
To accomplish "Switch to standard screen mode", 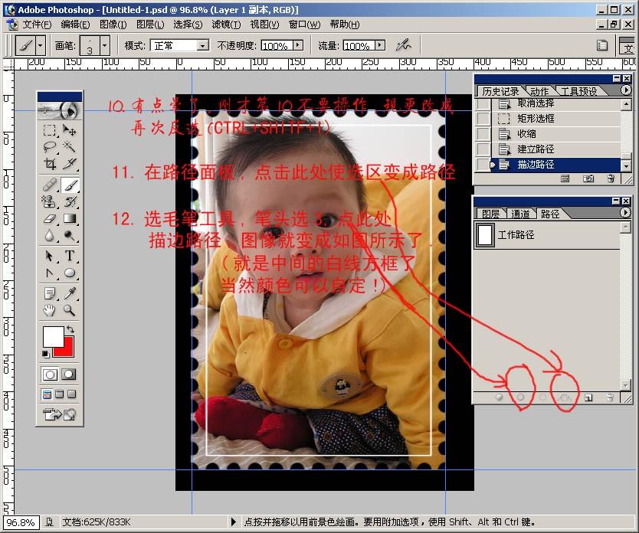I will coord(47,394).
